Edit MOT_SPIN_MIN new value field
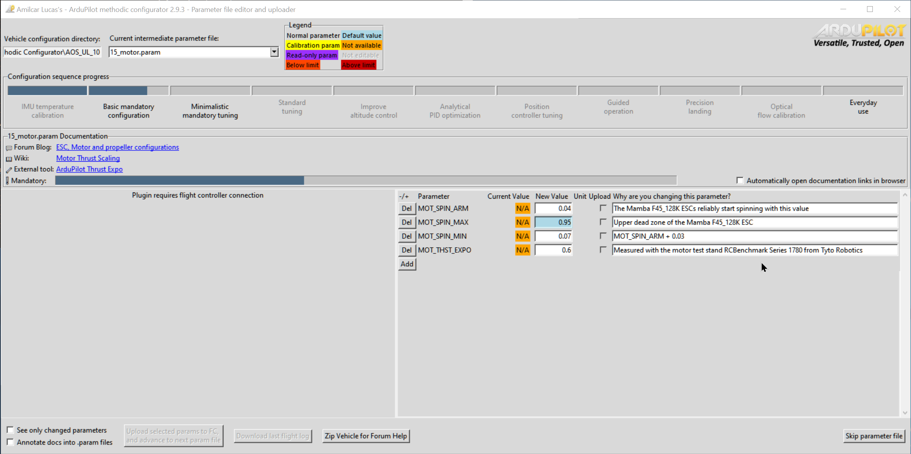911x454 pixels. coord(553,236)
